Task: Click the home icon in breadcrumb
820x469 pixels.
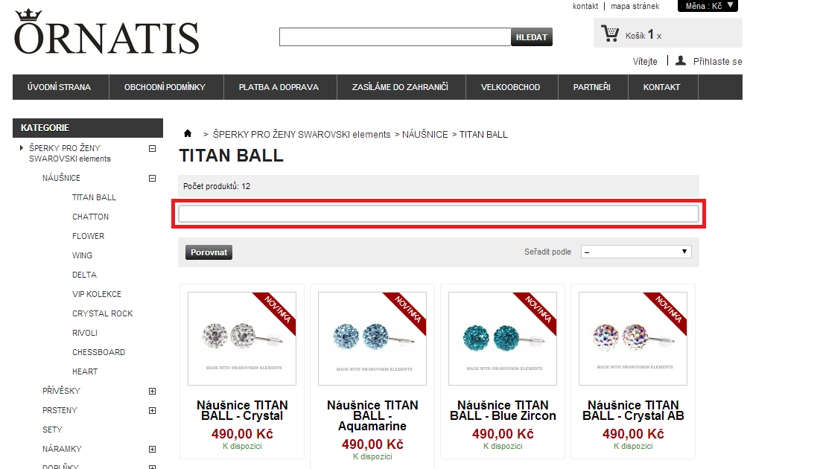Action: point(188,133)
